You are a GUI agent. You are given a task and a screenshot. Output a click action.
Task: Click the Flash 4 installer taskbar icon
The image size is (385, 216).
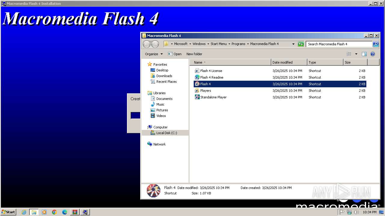coord(85,212)
